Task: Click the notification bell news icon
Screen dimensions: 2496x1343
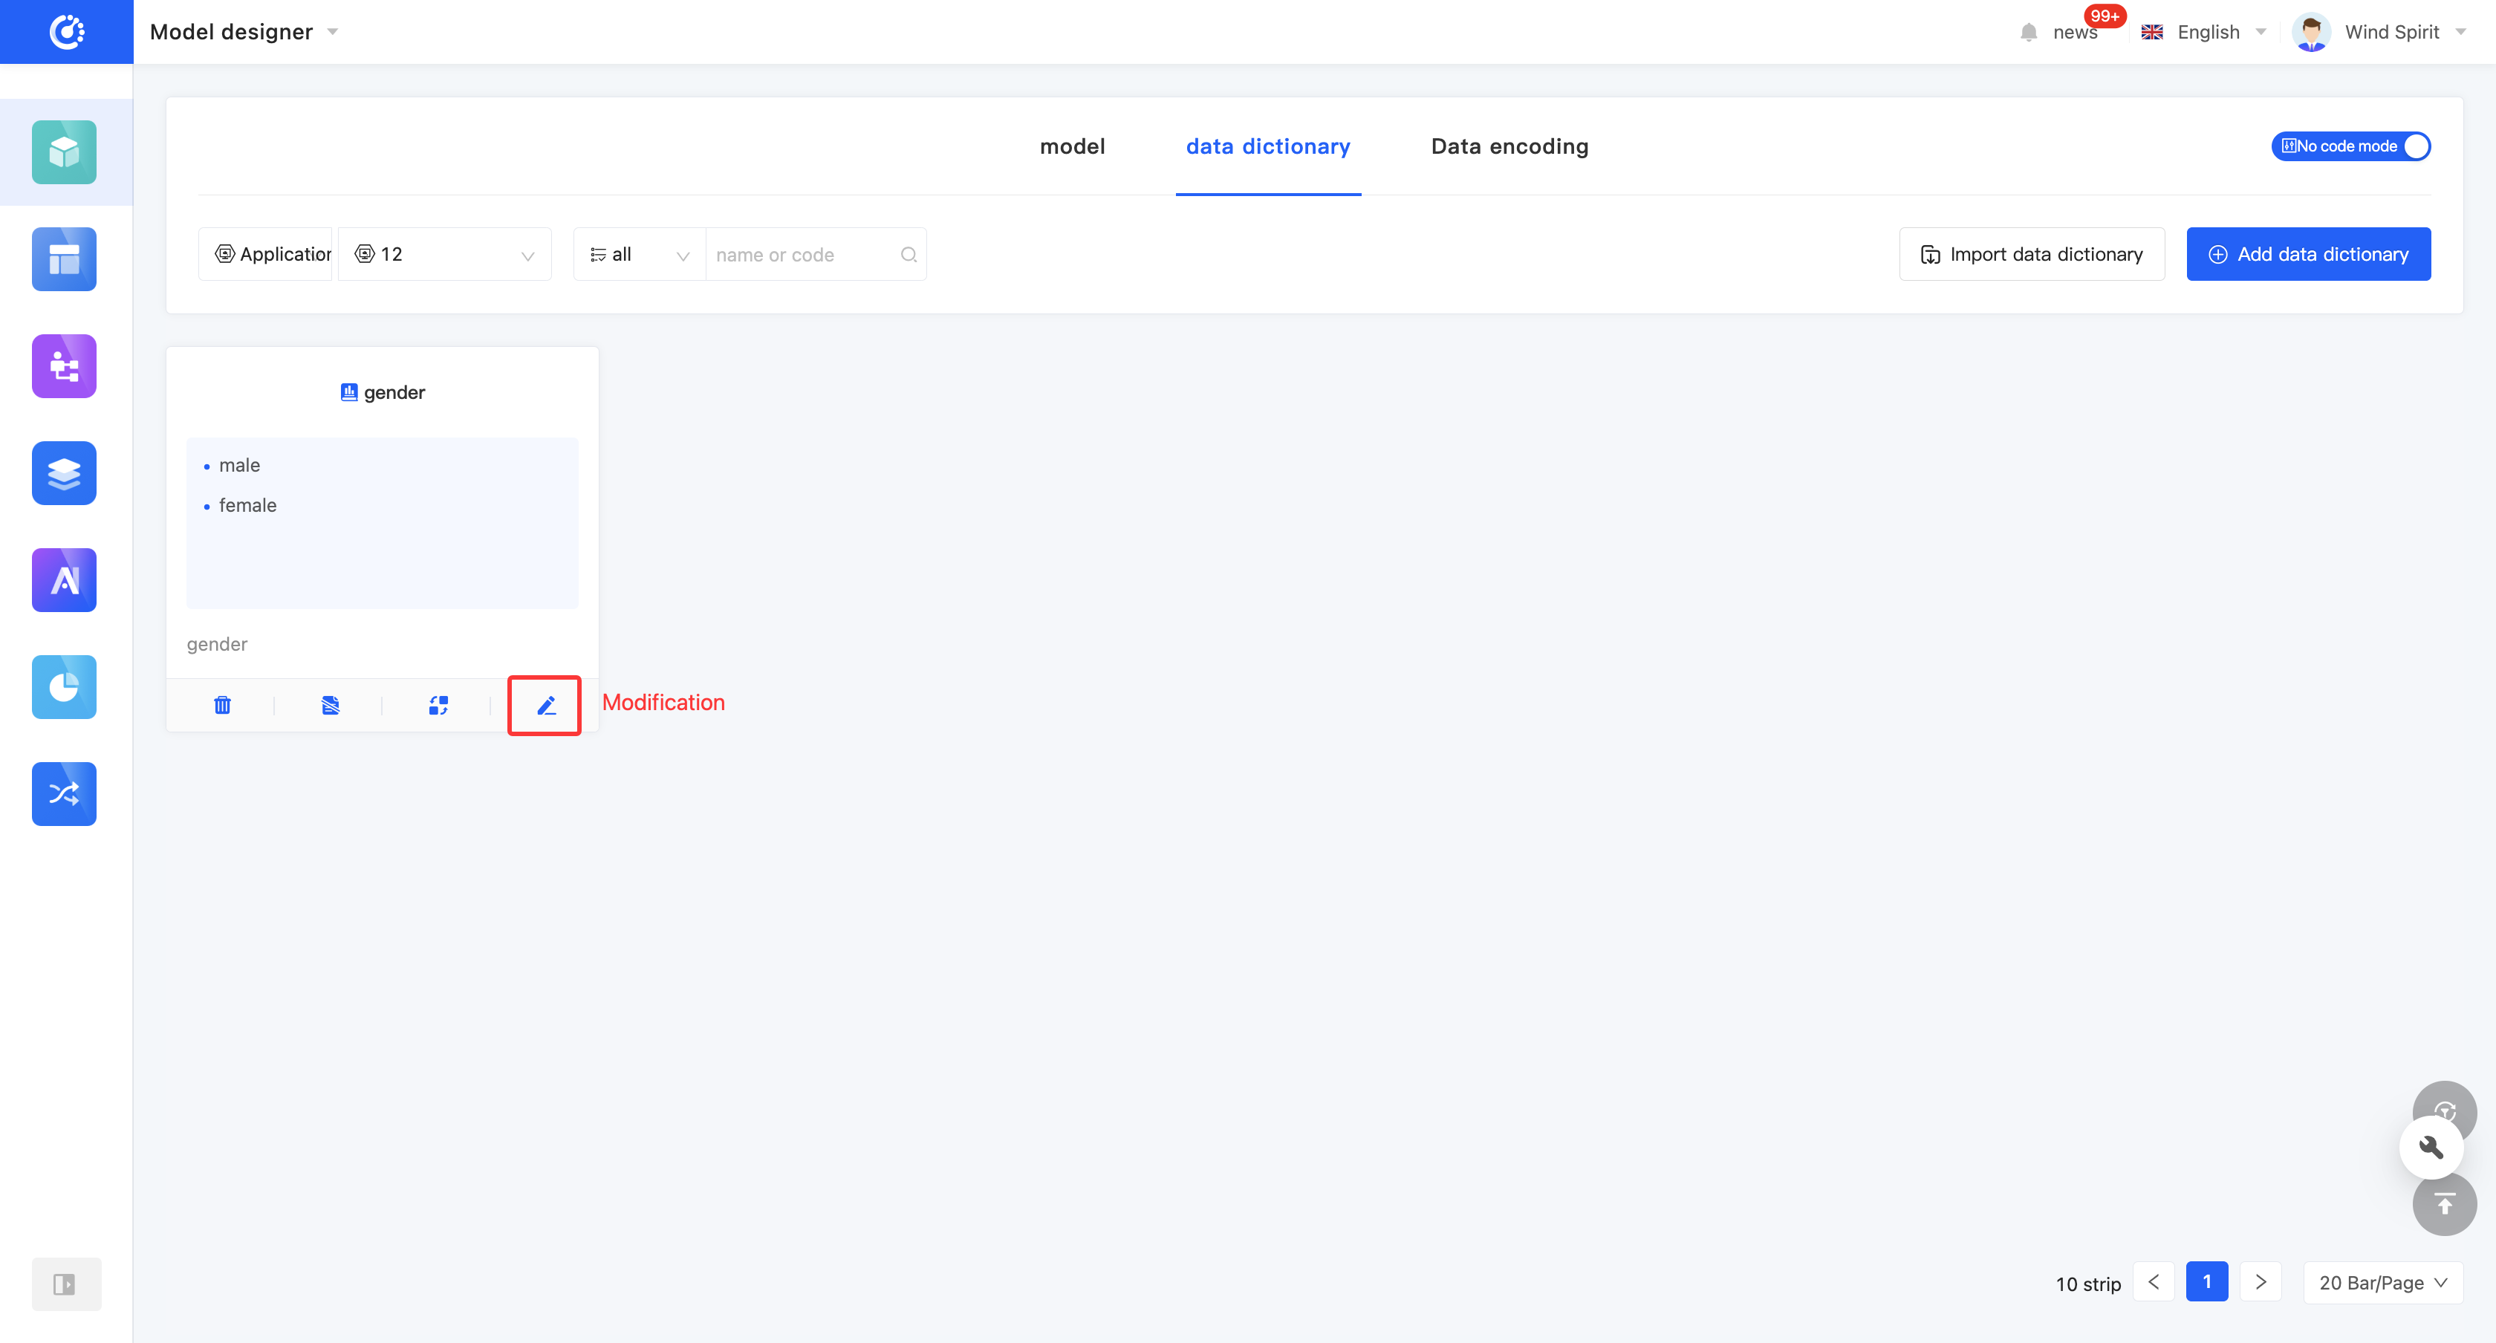Action: pos(2029,32)
